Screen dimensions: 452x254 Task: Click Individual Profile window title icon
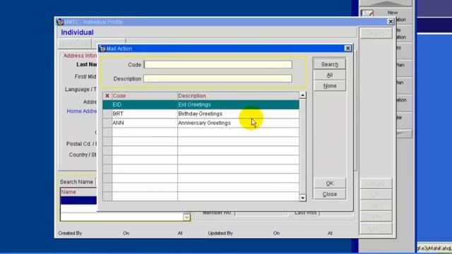point(60,22)
